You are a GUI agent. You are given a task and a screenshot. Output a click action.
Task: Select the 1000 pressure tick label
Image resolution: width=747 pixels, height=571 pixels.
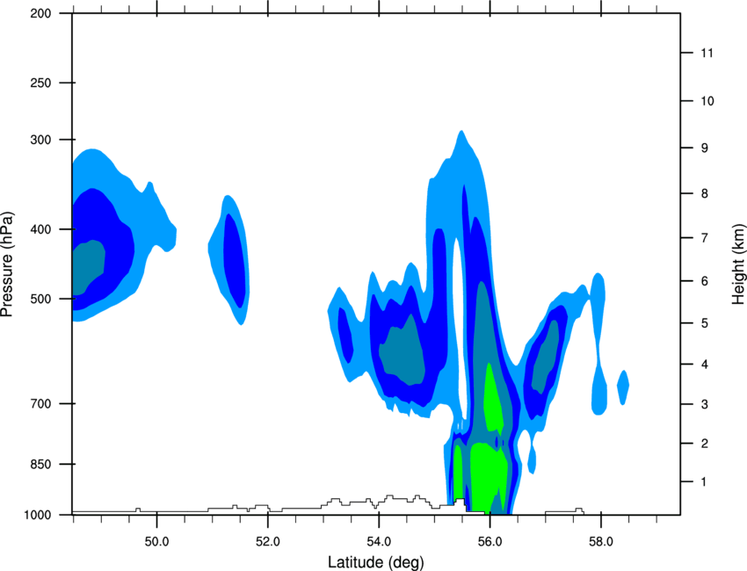[x=37, y=515]
